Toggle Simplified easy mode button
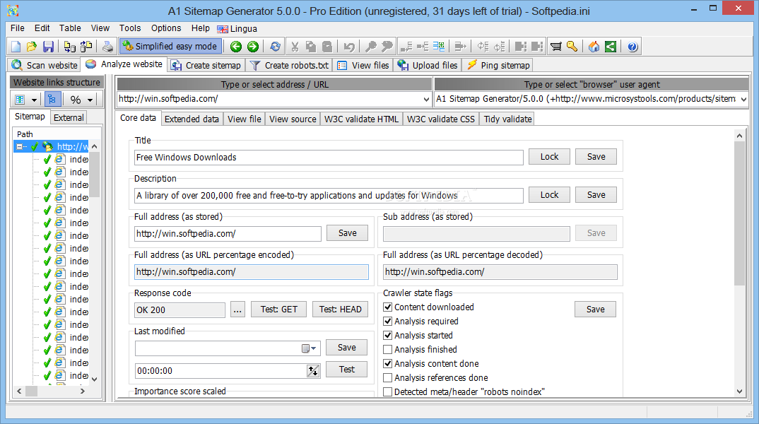 point(170,47)
